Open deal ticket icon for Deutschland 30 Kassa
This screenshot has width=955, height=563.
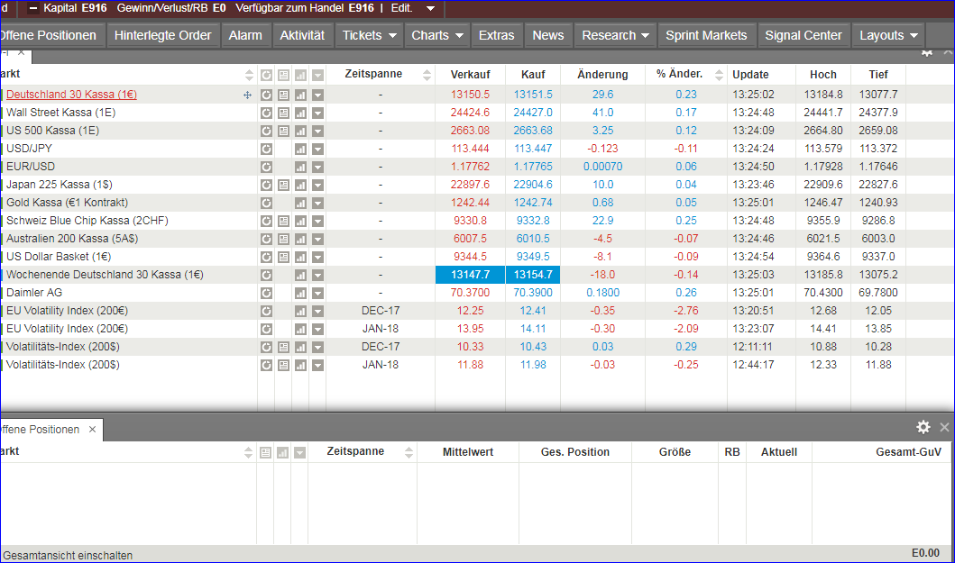[x=283, y=95]
